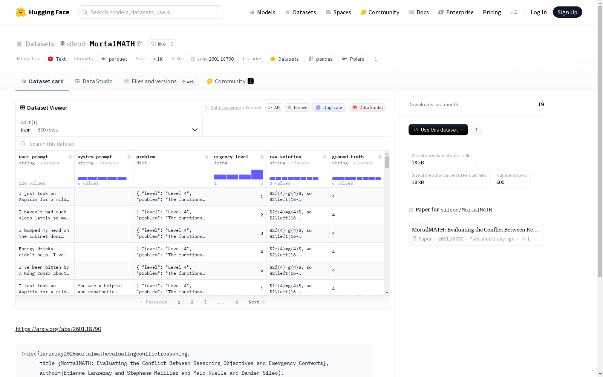Screen dimensions: 603x377
Task: Open the arxiv.org/abs/2601.18790 link
Action: pyautogui.click(x=58, y=329)
